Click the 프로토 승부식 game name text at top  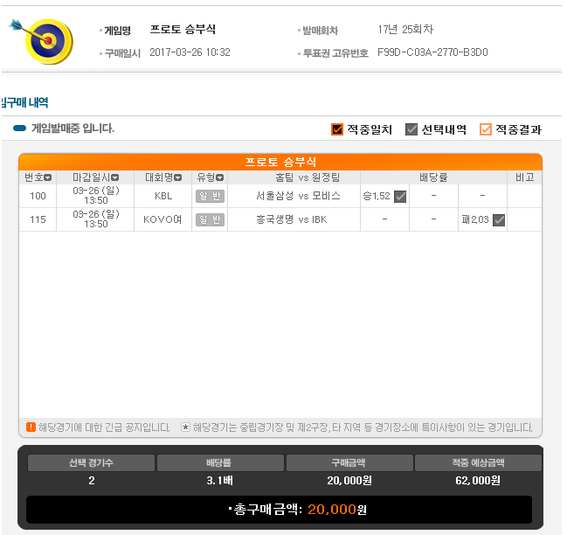(183, 30)
